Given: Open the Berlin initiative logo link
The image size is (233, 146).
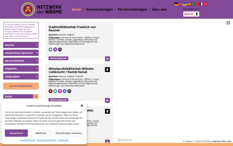Looking at the screenshot, I should click(x=191, y=14).
